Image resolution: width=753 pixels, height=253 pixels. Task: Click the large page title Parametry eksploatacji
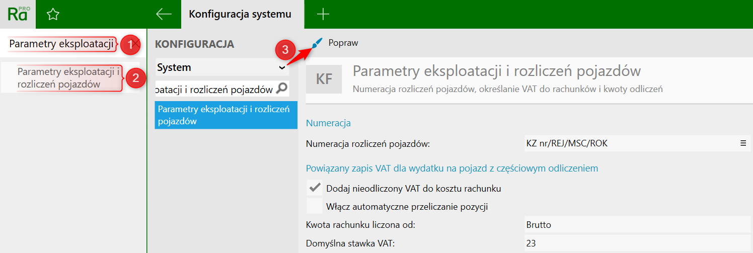tap(497, 71)
